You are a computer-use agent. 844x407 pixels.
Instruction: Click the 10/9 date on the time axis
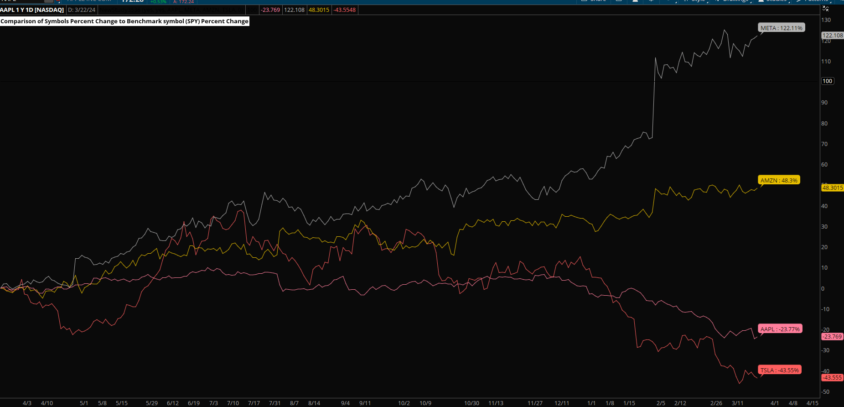tap(425, 403)
